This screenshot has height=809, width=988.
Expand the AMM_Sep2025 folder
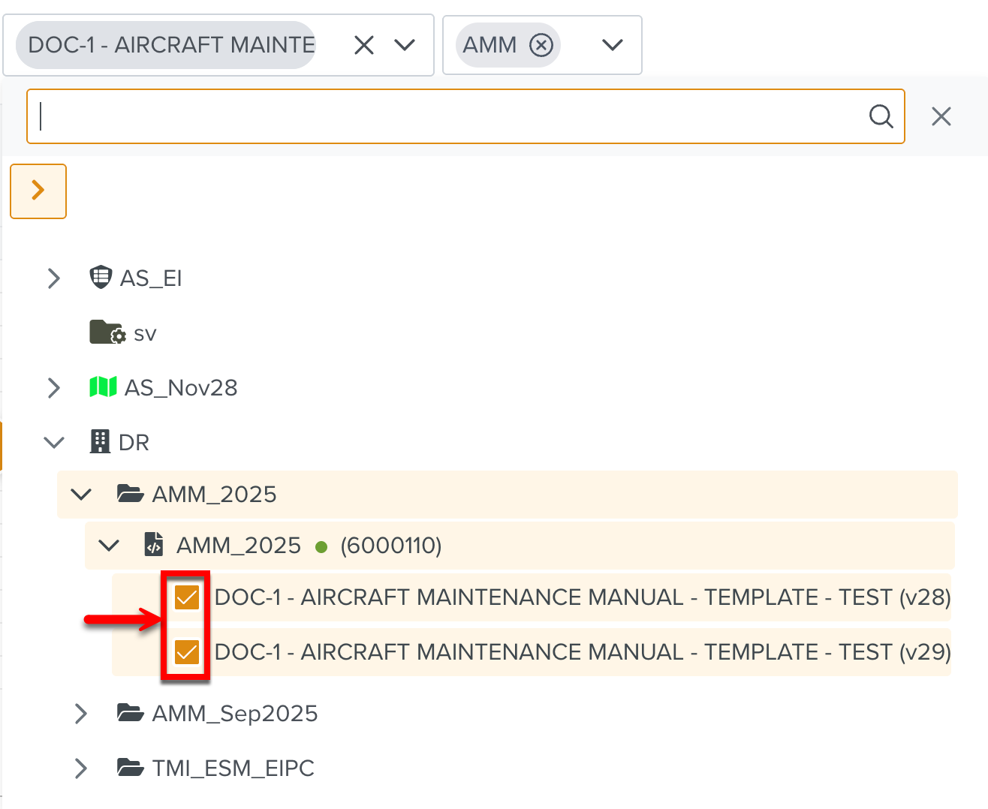[81, 714]
